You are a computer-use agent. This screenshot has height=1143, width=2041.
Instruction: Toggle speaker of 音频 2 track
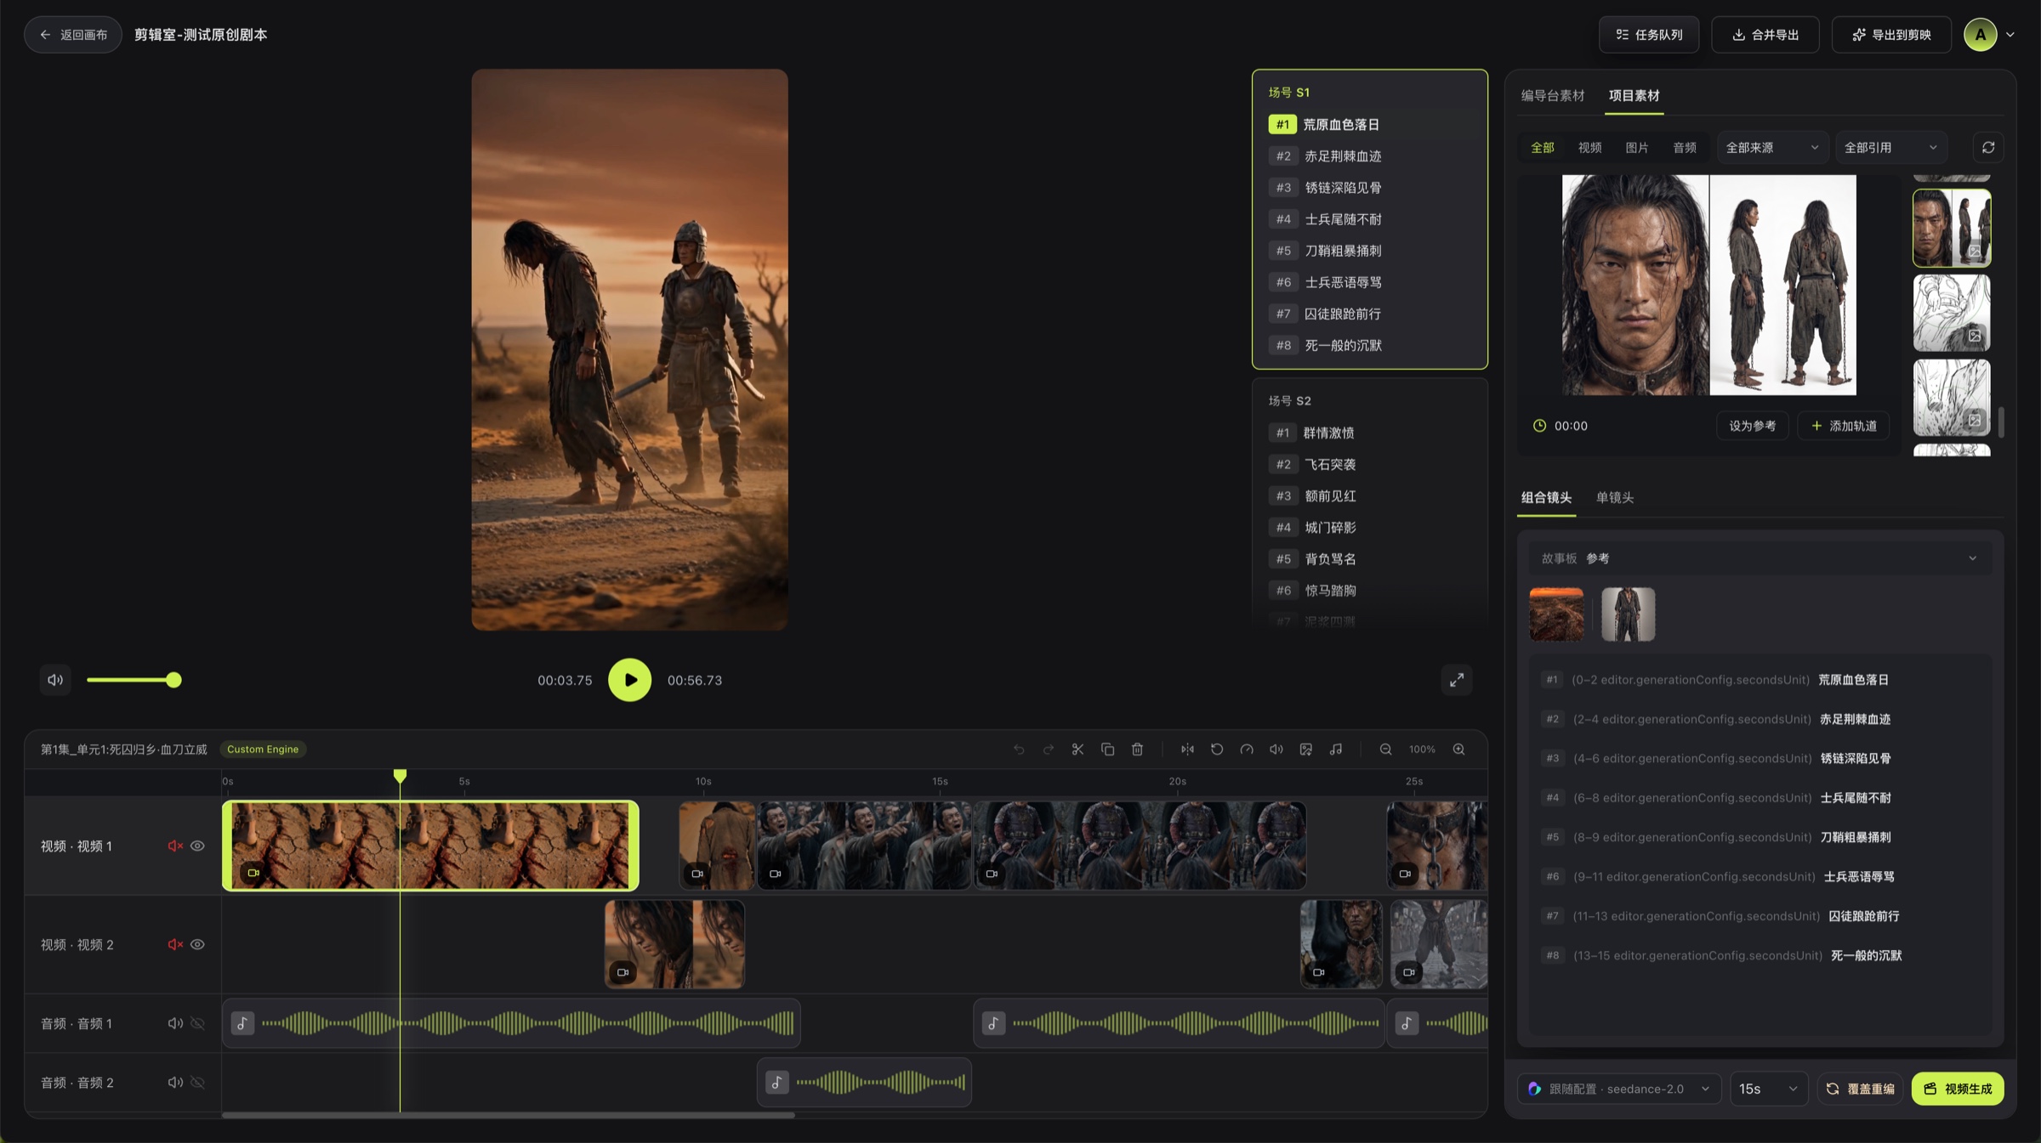coord(175,1083)
